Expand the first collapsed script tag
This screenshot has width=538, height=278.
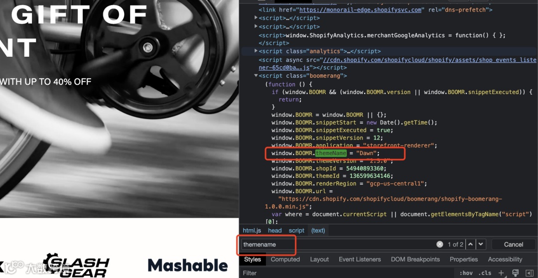(x=256, y=17)
